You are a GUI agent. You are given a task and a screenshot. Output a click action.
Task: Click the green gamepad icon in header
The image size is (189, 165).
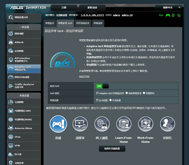(168, 15)
